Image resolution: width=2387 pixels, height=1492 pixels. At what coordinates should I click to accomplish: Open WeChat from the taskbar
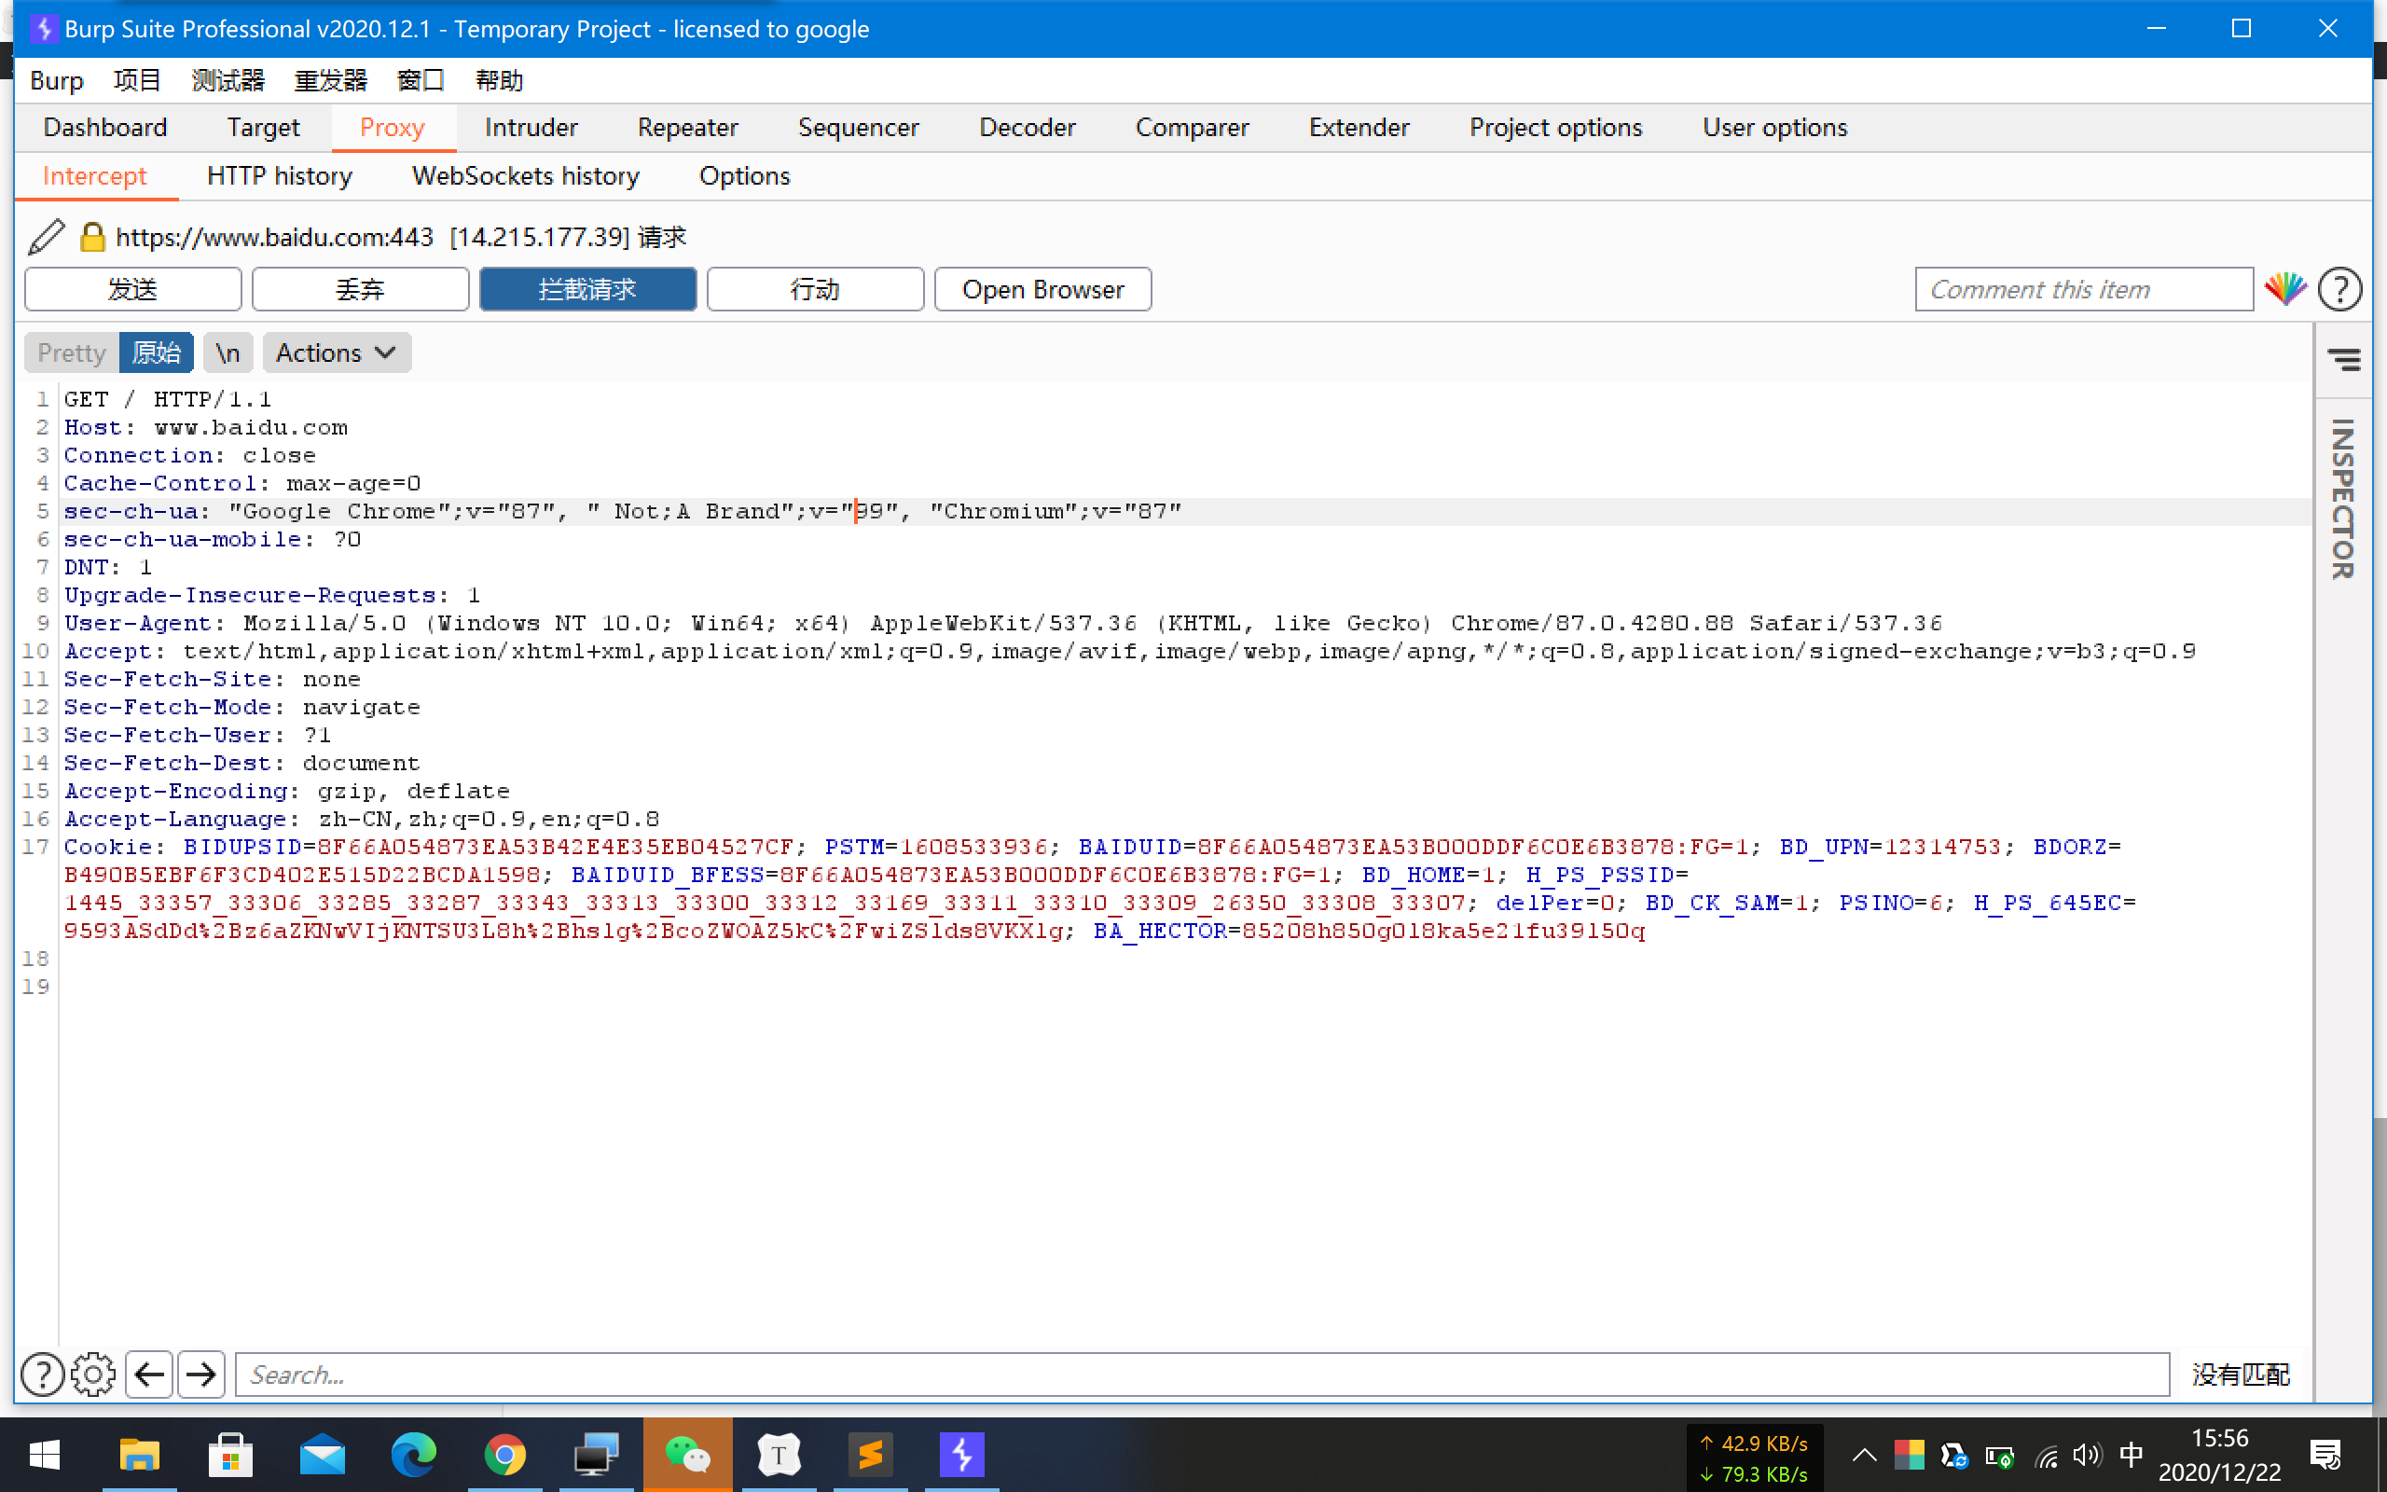pos(687,1455)
